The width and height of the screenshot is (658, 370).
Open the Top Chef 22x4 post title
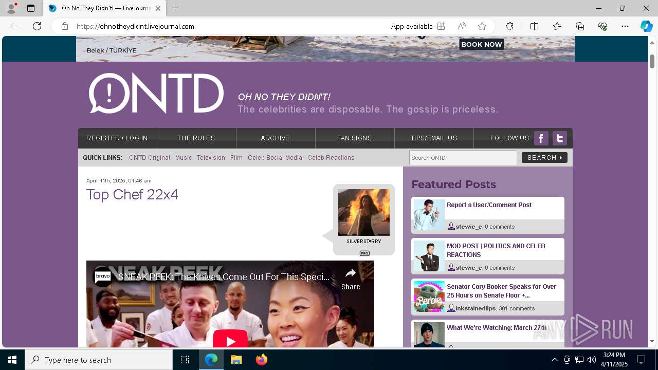132,195
